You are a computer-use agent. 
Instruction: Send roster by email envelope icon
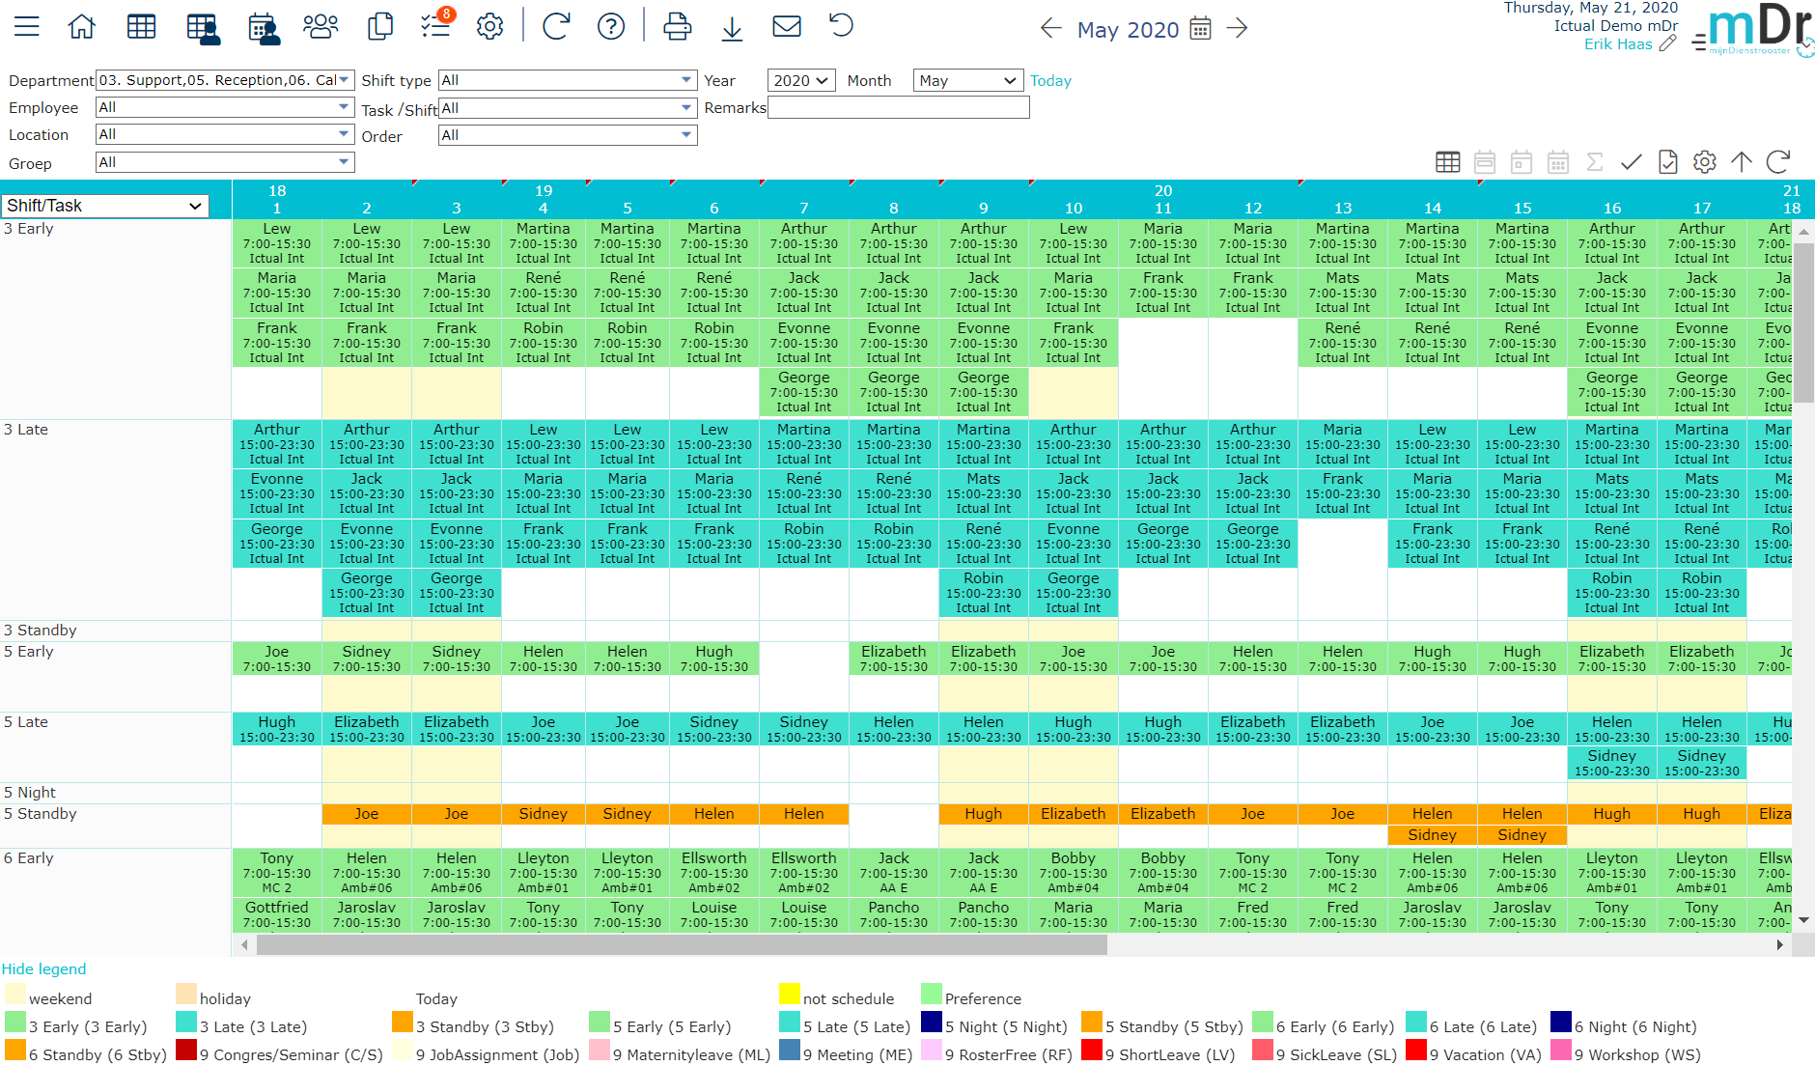tap(787, 26)
